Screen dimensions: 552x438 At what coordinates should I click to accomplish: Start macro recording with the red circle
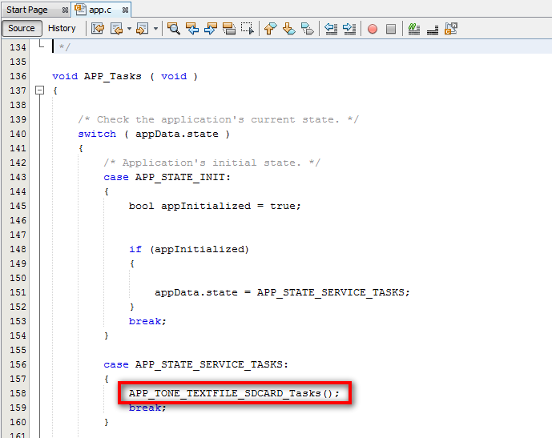click(373, 29)
